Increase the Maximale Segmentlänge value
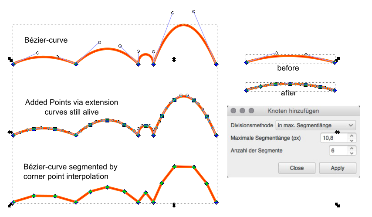 352,136
